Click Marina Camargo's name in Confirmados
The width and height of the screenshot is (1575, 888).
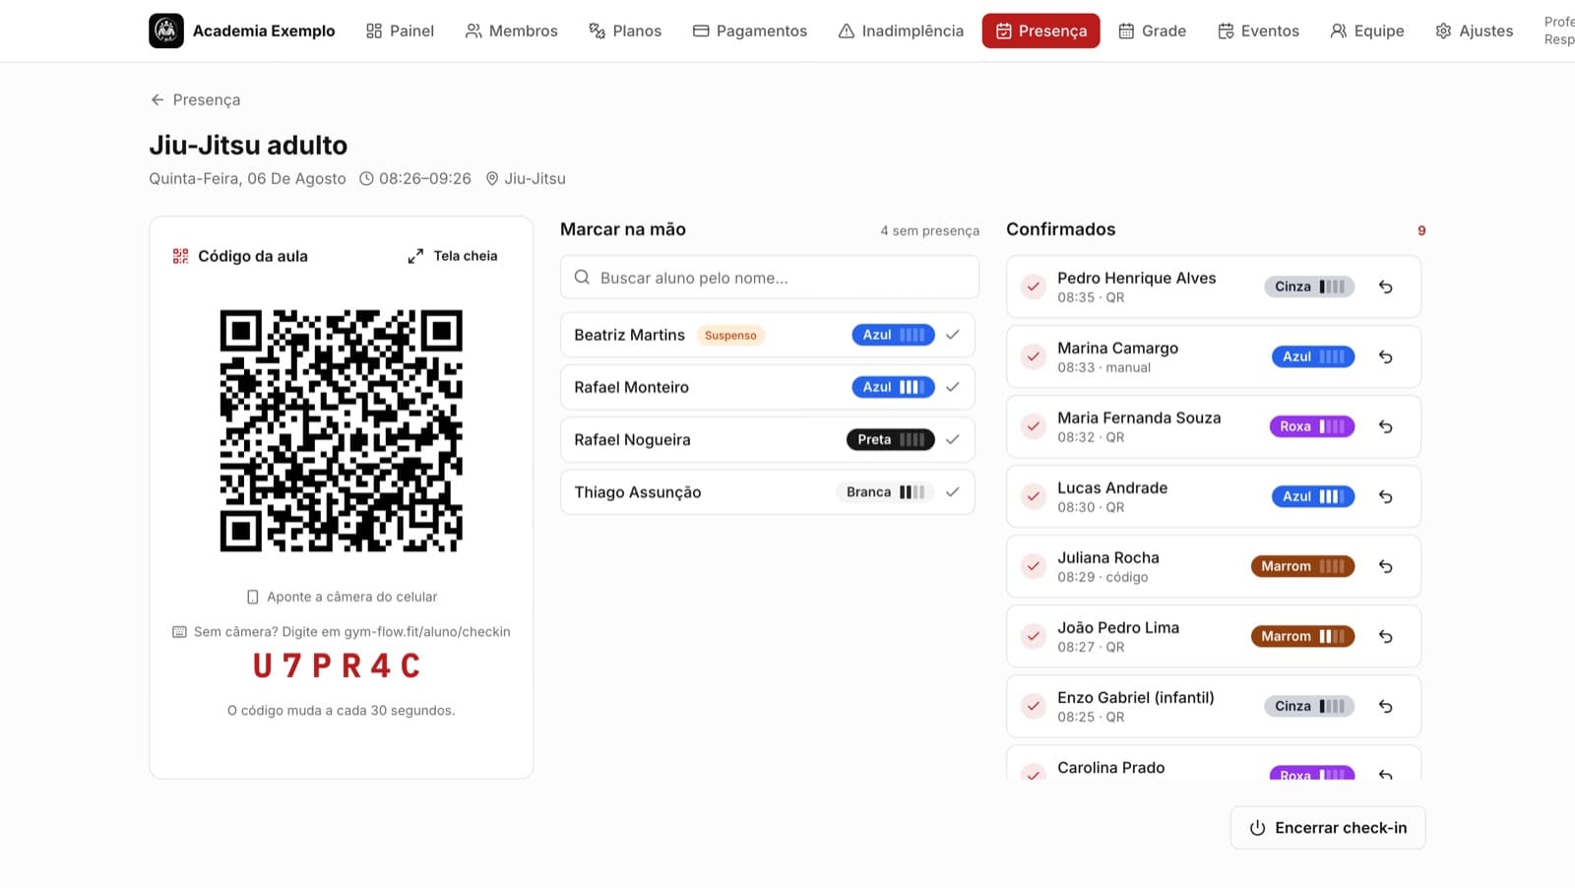coord(1117,349)
